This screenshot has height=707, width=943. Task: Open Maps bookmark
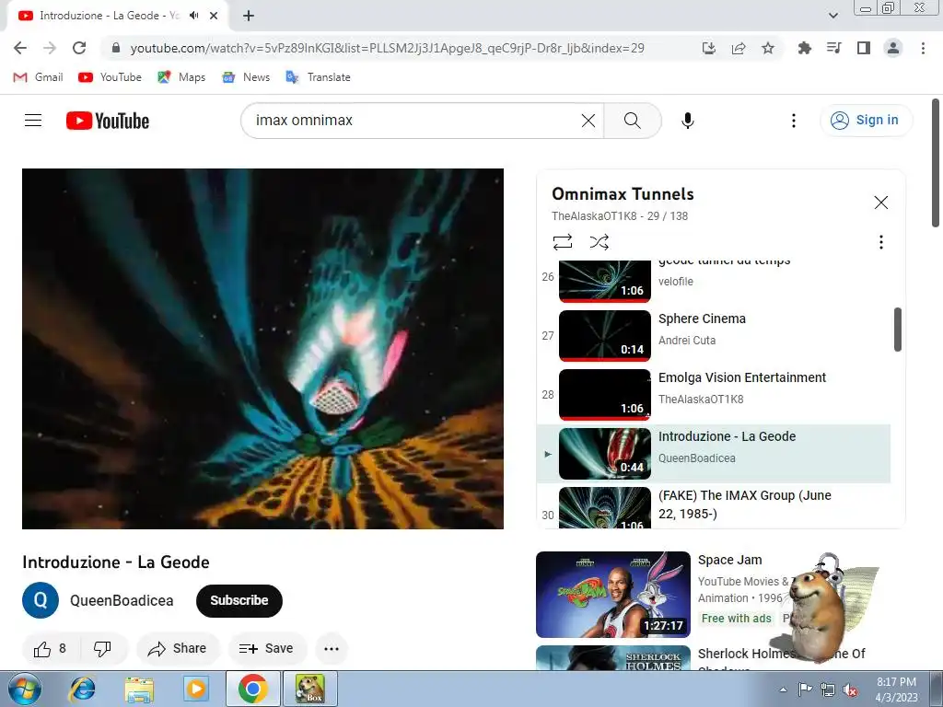(x=181, y=77)
